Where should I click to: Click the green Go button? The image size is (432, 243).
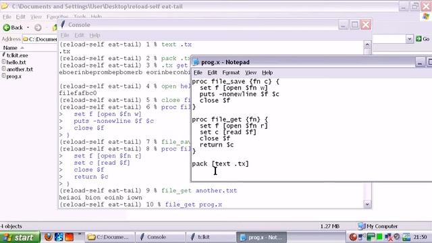(423, 39)
